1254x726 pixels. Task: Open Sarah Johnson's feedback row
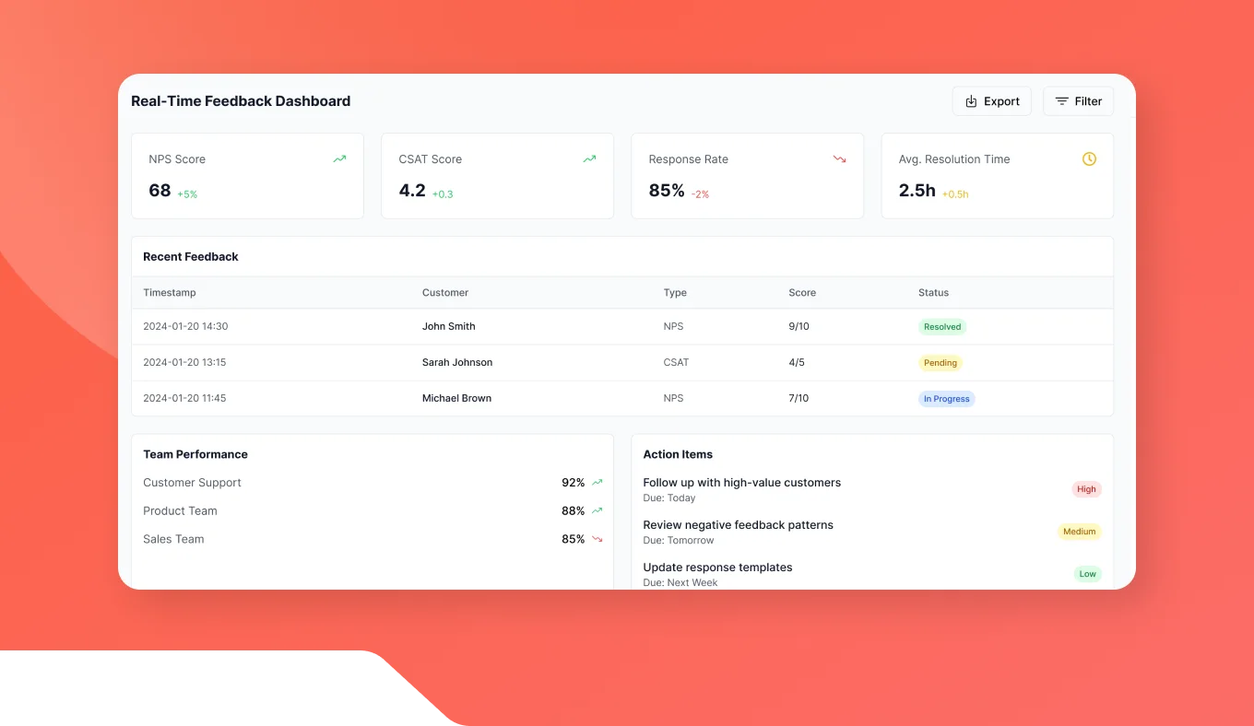click(457, 363)
